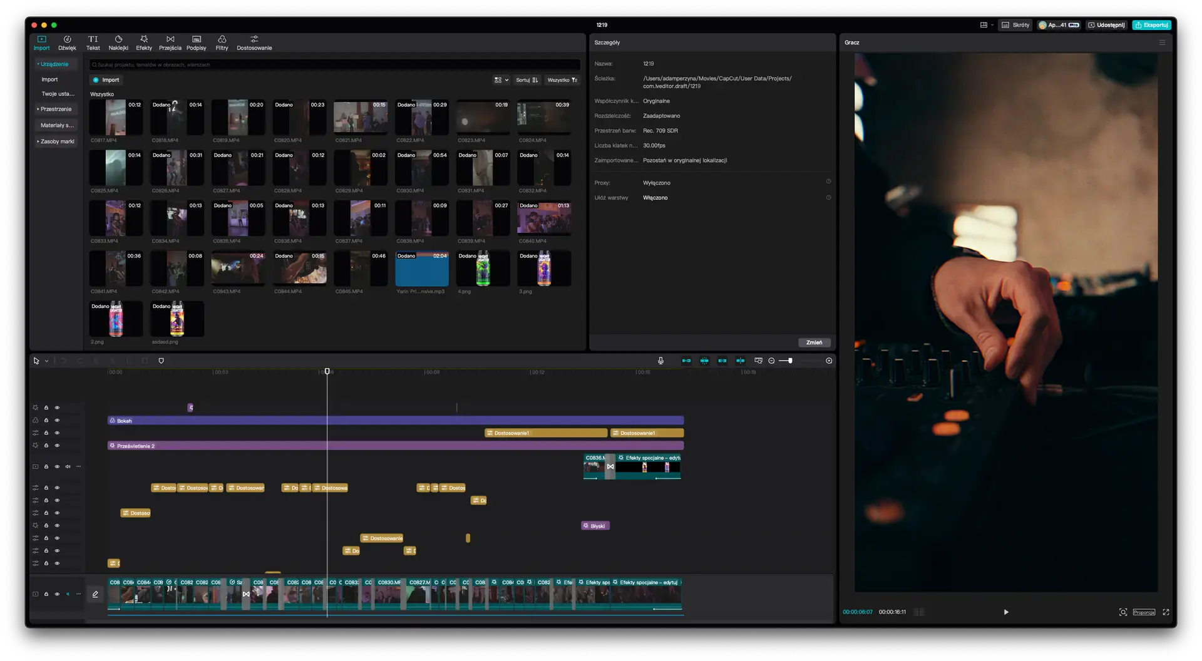Open the Wszystko filter dropdown
Screen dimensions: 1202x661
(x=562, y=80)
